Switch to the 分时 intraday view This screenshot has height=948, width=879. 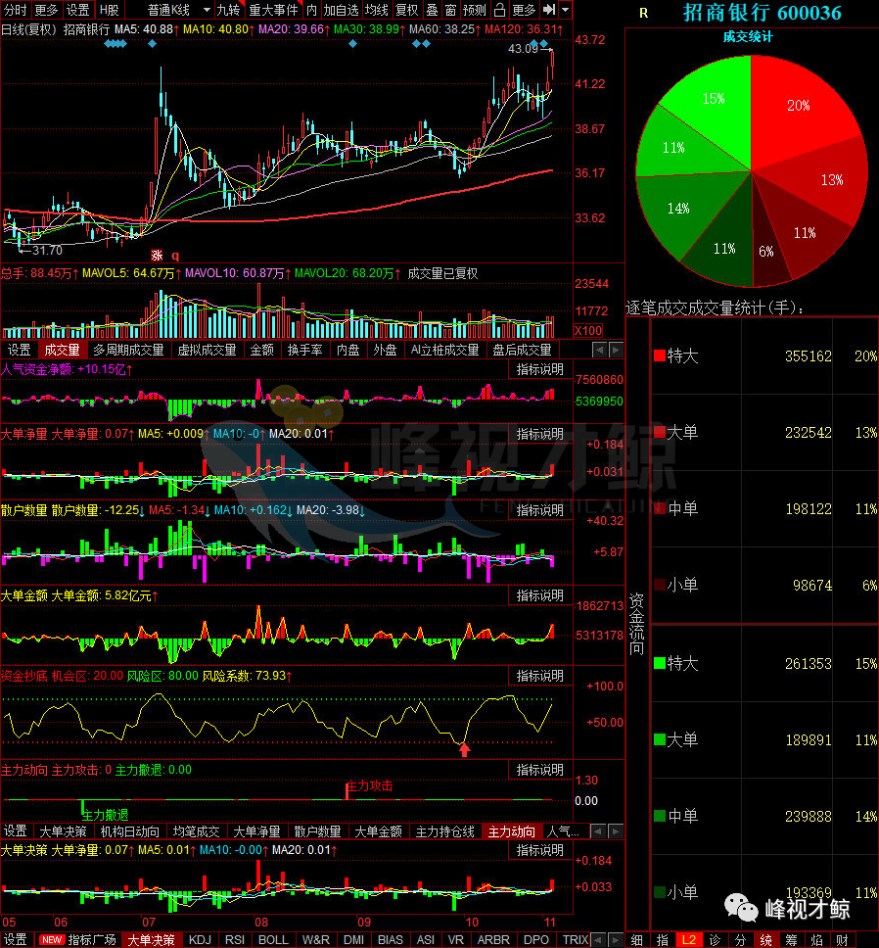click(x=15, y=10)
